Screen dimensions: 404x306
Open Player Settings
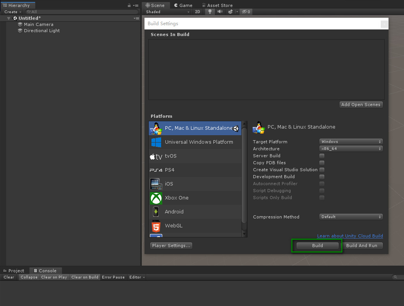[x=171, y=246]
